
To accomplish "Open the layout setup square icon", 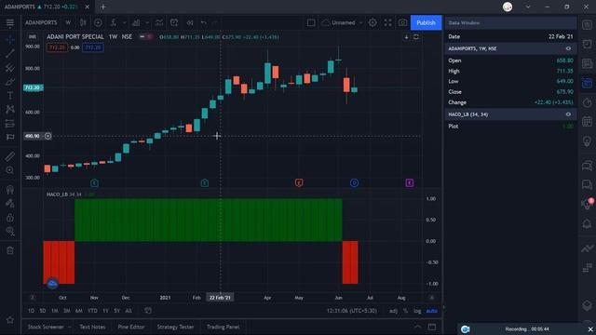I will 311,22.
